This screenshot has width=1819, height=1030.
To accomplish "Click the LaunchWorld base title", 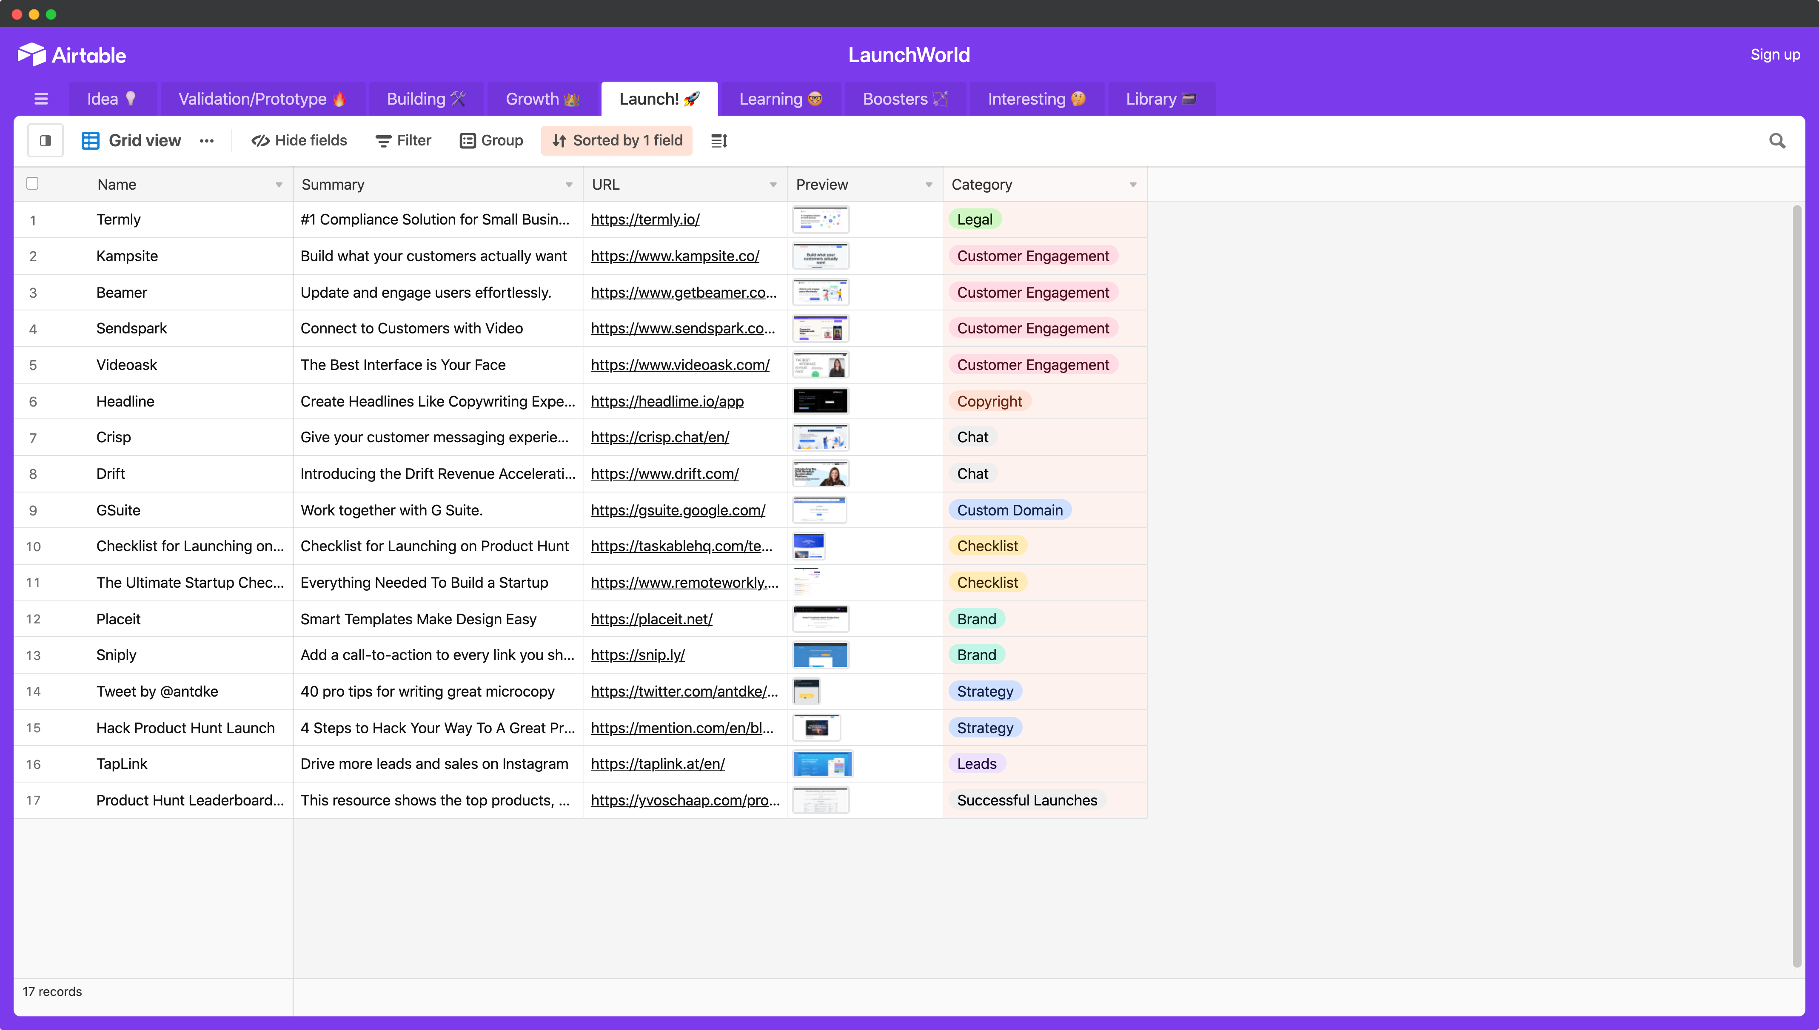I will point(909,54).
